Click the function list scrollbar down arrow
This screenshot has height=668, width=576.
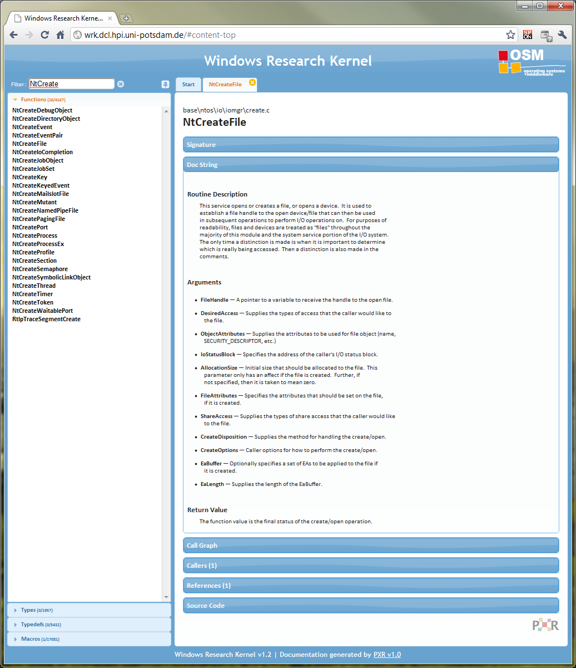point(166,597)
